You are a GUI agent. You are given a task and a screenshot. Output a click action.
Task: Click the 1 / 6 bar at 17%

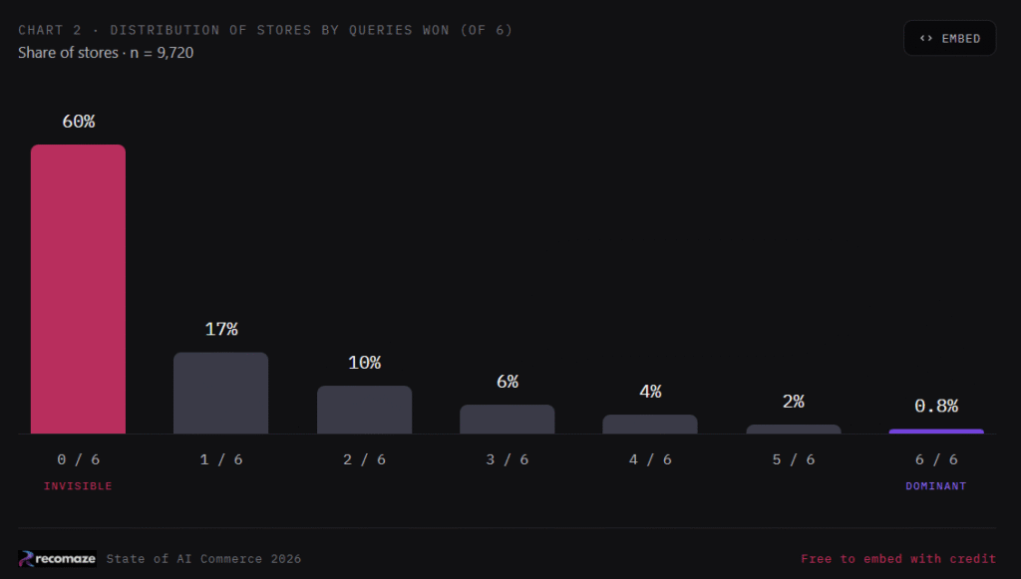coord(220,393)
